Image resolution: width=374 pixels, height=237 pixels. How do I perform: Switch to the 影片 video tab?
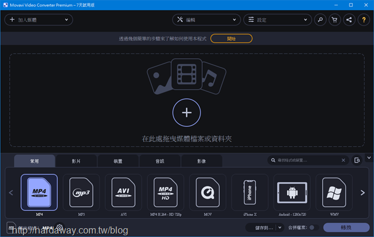(77, 161)
